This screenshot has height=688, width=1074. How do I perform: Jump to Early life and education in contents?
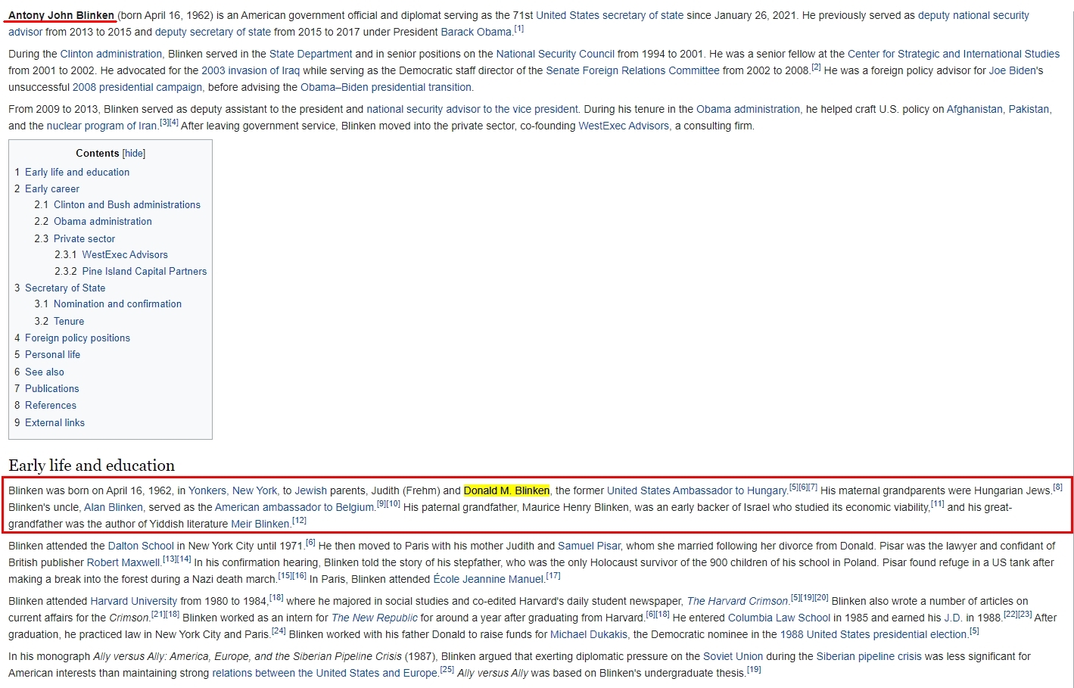tap(77, 172)
